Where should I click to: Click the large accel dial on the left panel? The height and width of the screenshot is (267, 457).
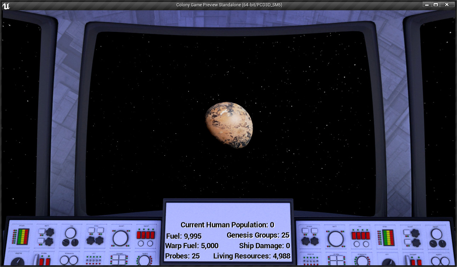coord(120,238)
